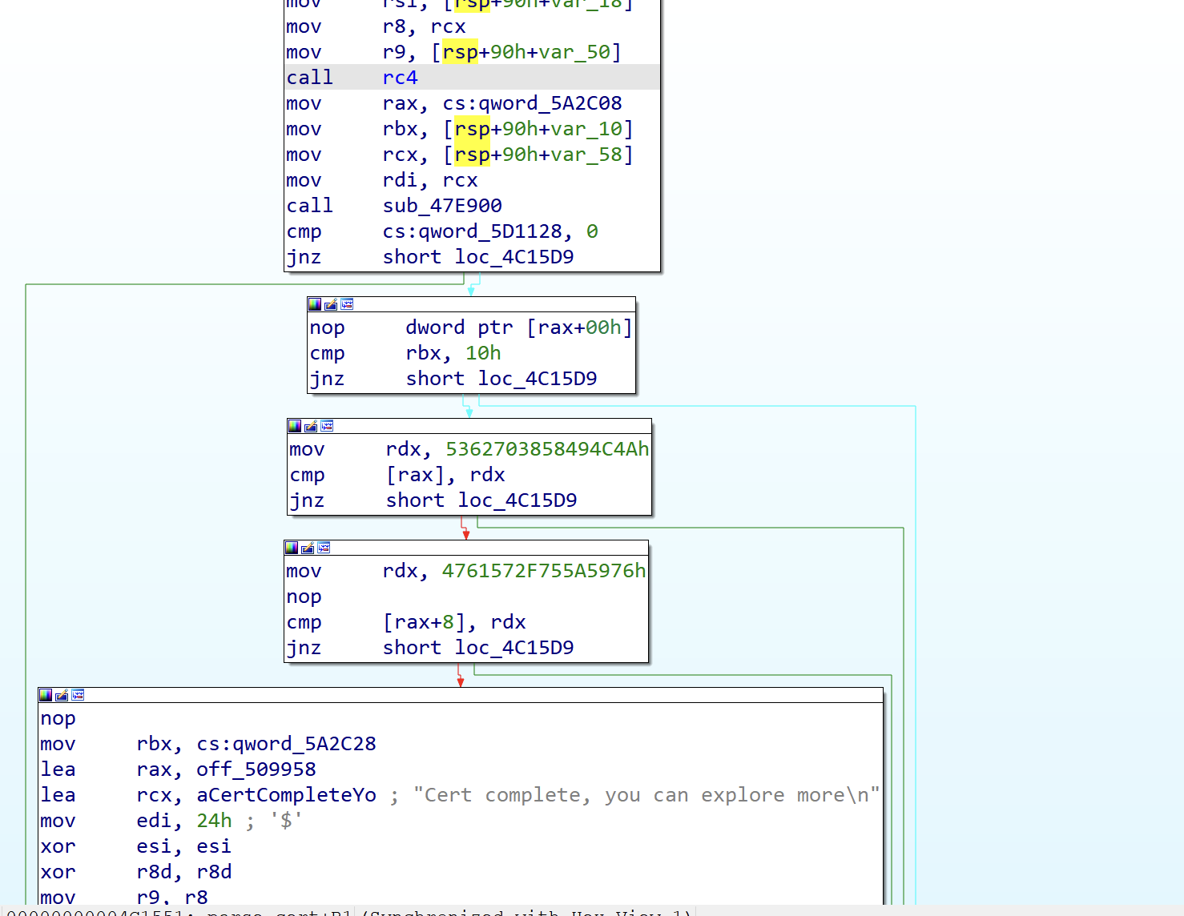The height and width of the screenshot is (916, 1184).
Task: Select 'dword ptr [rax+00h]' nop operand
Action: click(519, 327)
